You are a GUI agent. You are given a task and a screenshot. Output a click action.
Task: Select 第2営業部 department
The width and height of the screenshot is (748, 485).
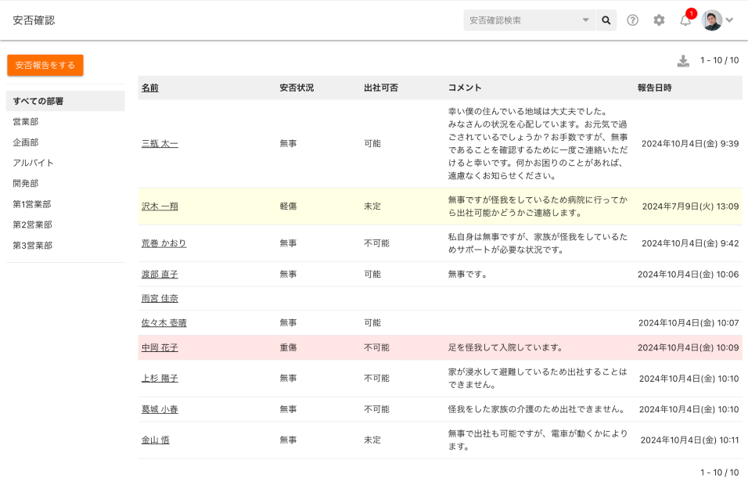point(32,225)
